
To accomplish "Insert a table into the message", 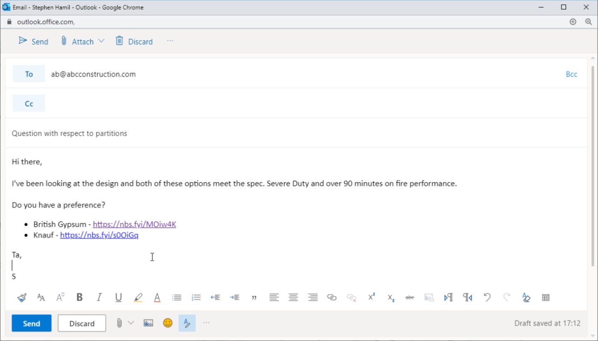I will click(545, 297).
